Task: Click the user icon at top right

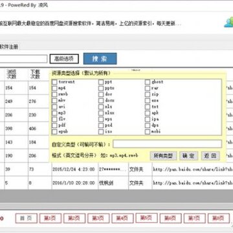Action: click(228, 22)
